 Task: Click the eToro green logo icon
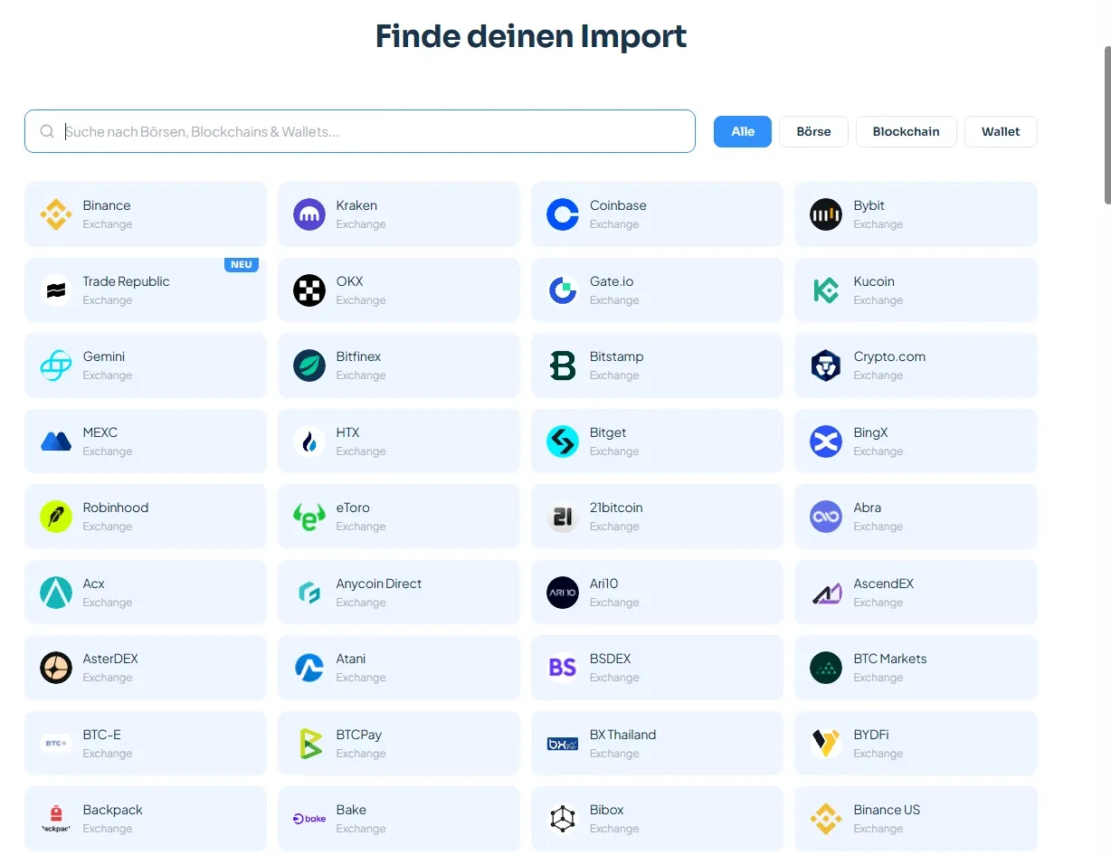click(309, 517)
